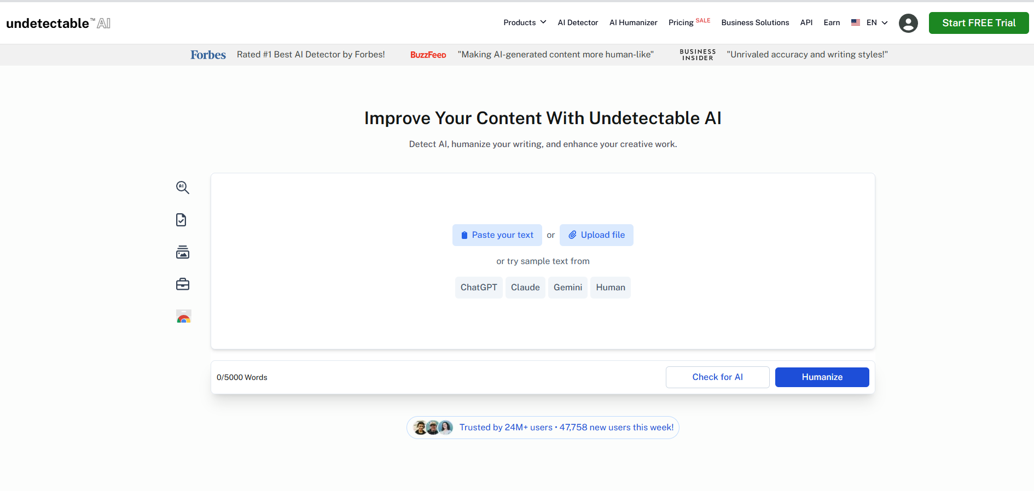
Task: Click the "Improve Your Content With Undetectable AI" heading
Action: pyautogui.click(x=543, y=118)
